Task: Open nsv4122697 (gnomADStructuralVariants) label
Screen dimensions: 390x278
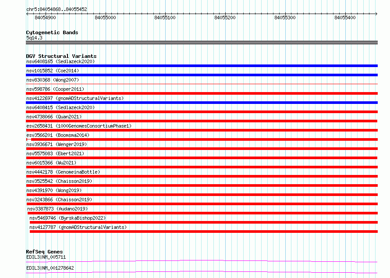Action: (75, 98)
